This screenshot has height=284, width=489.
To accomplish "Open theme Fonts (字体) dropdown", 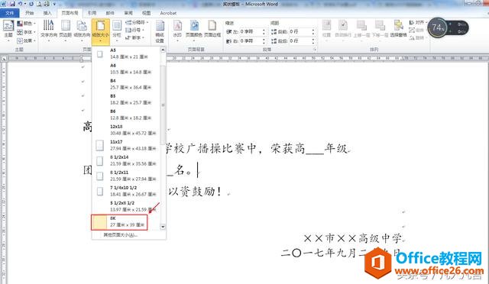I will pos(26,32).
